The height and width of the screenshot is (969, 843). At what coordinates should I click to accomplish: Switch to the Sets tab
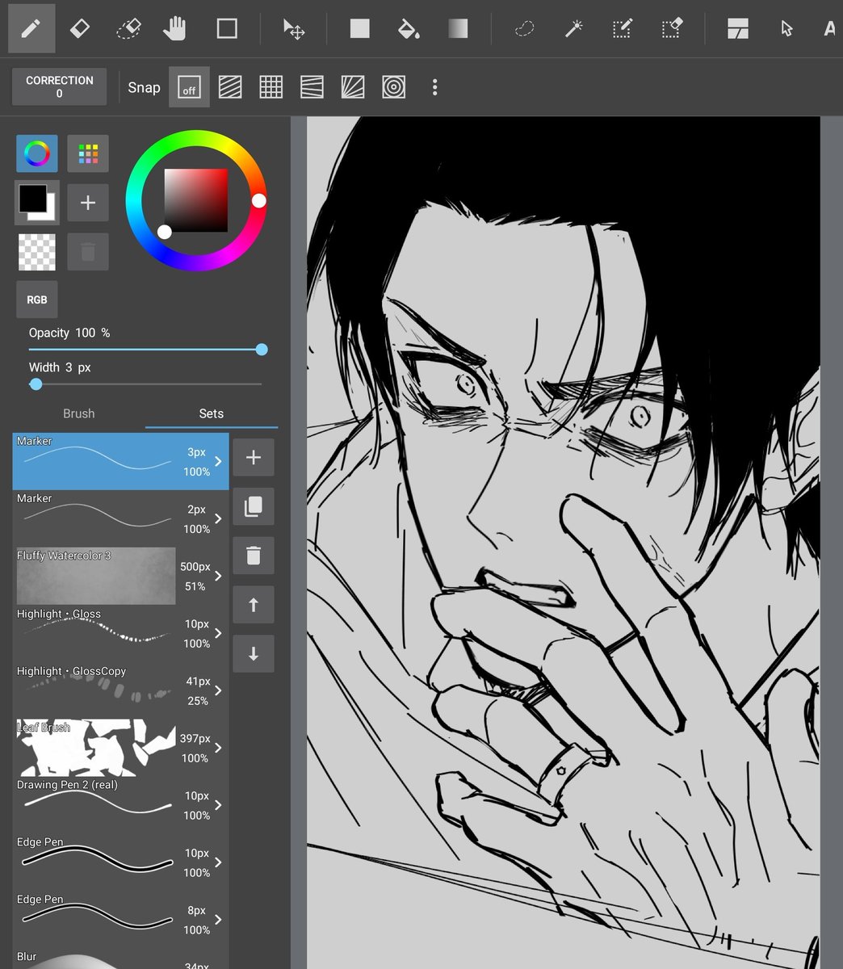pos(212,413)
